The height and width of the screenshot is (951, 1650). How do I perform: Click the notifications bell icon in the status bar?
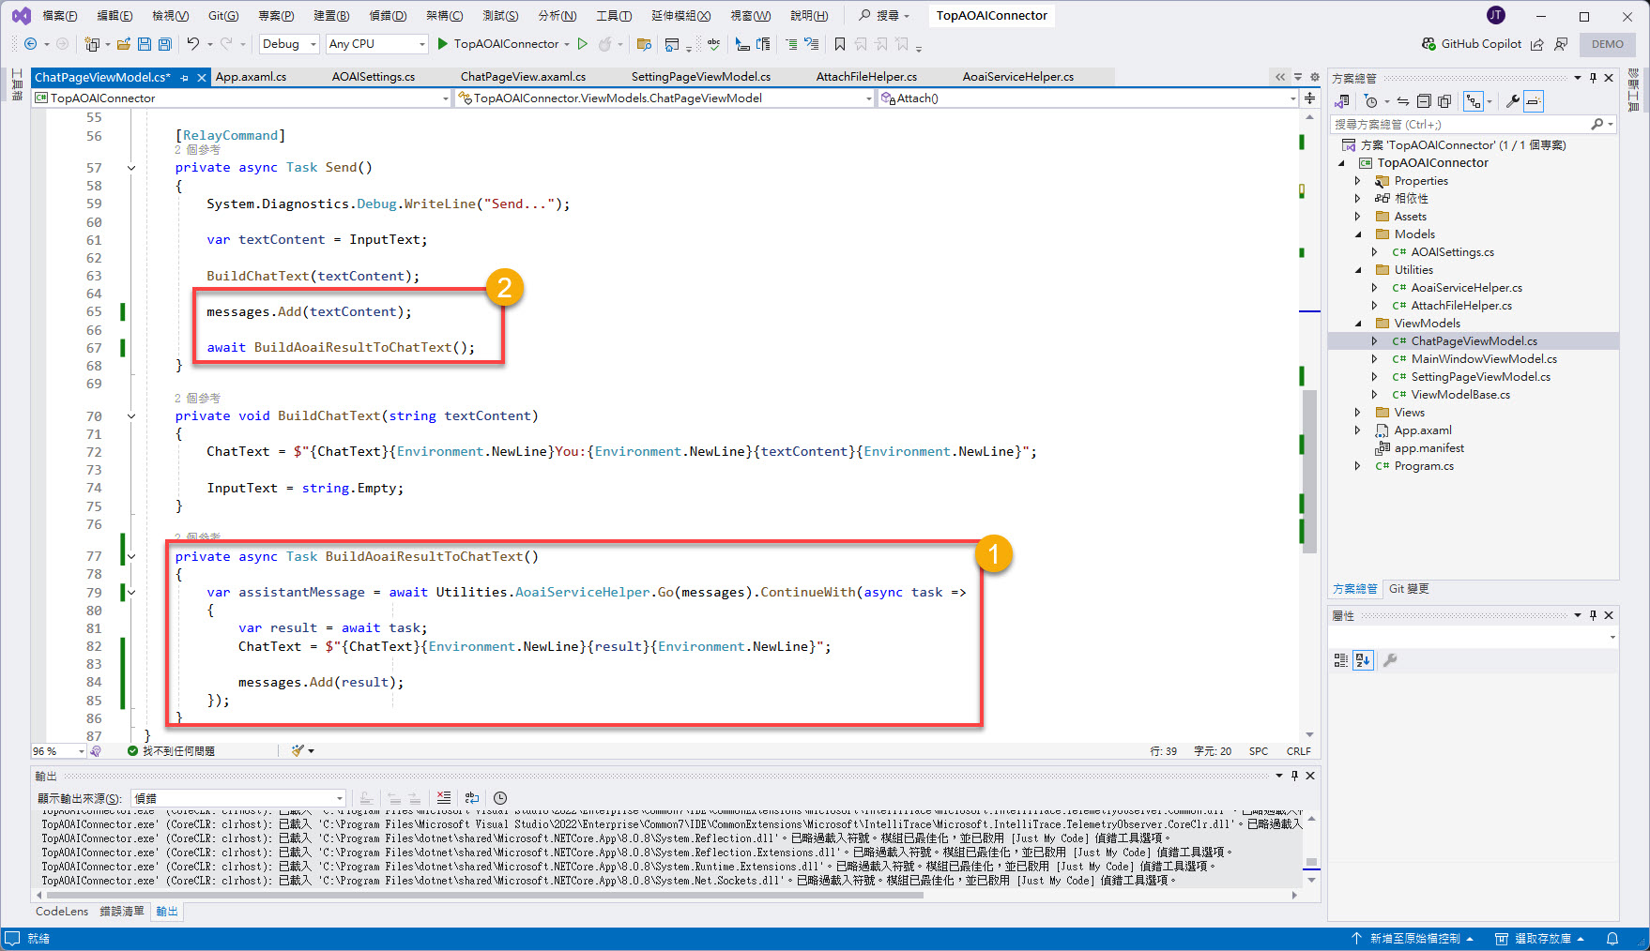1612,939
